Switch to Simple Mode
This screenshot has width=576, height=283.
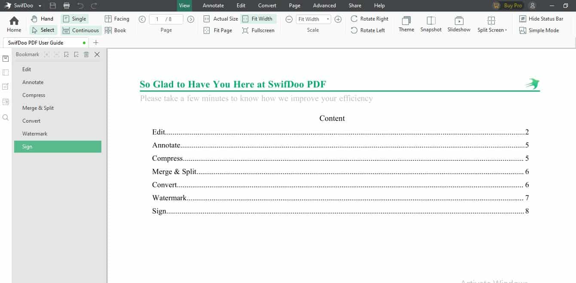coord(539,30)
